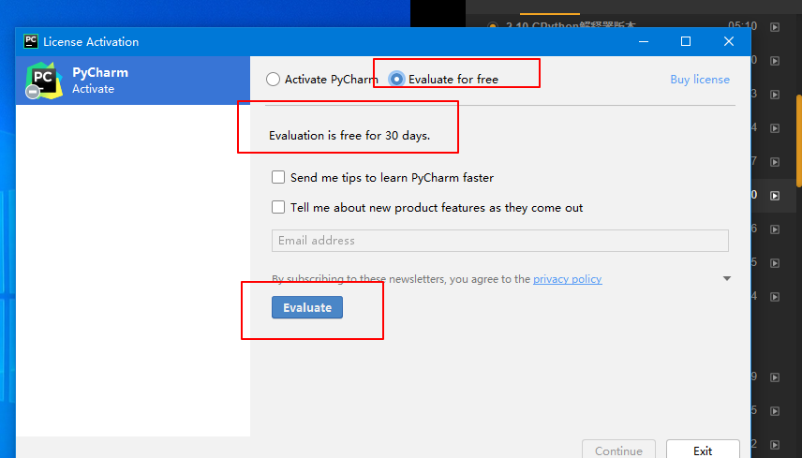This screenshot has width=802, height=458.
Task: Open the privacy policy link
Action: click(x=567, y=279)
